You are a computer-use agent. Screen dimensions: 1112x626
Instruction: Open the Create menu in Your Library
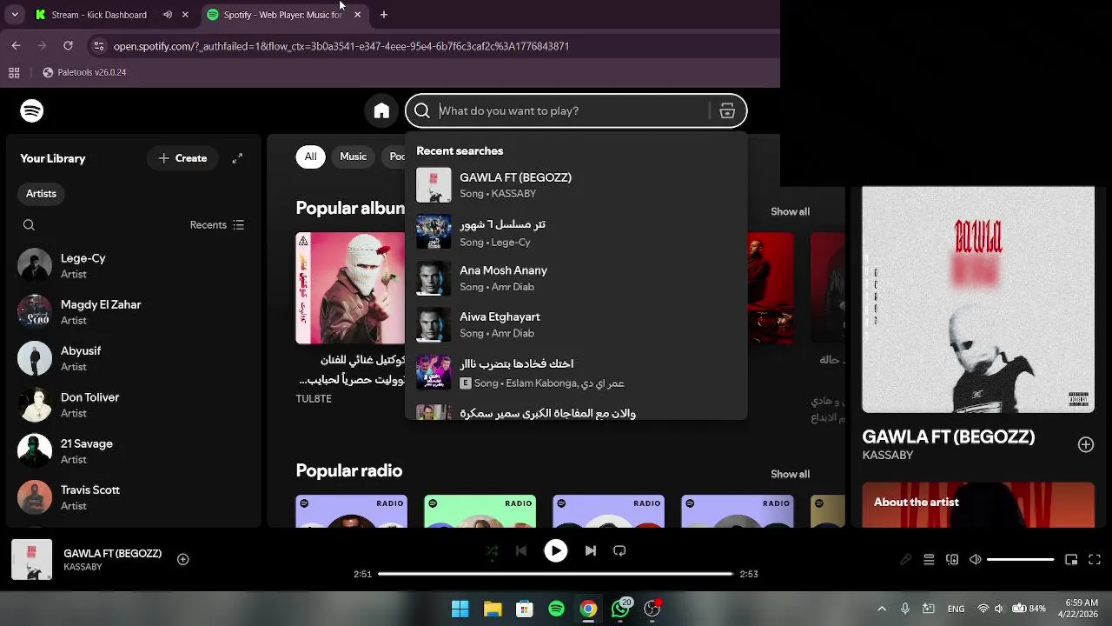[x=182, y=158]
